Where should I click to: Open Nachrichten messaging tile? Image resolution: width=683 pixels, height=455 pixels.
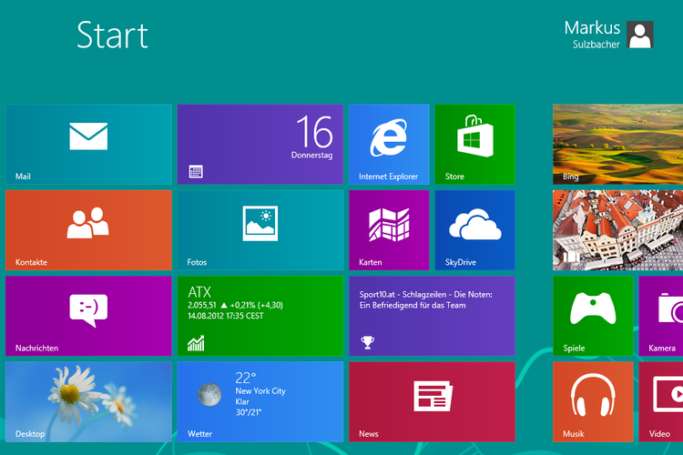pyautogui.click(x=88, y=316)
